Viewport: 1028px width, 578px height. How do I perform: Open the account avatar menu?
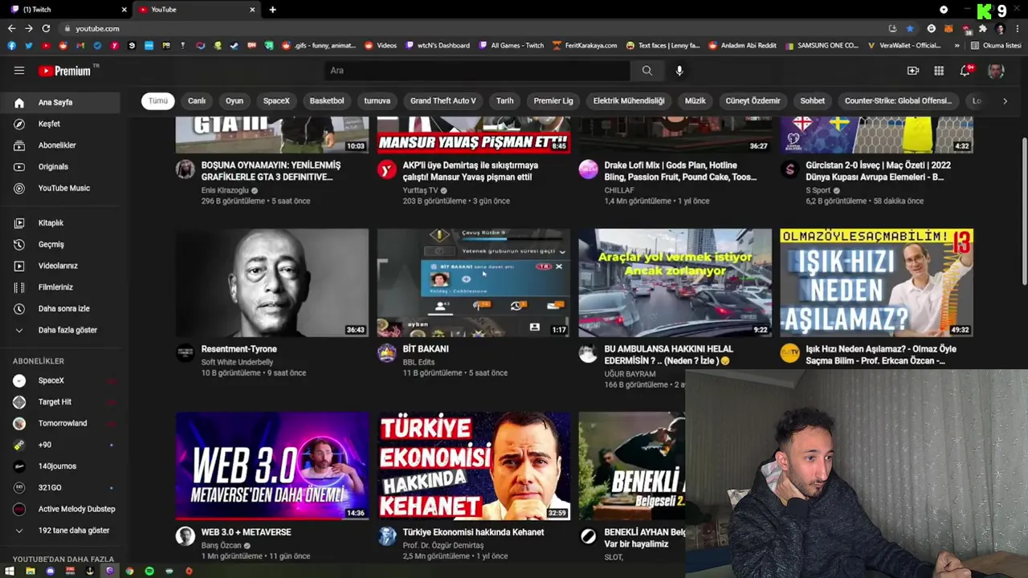996,71
